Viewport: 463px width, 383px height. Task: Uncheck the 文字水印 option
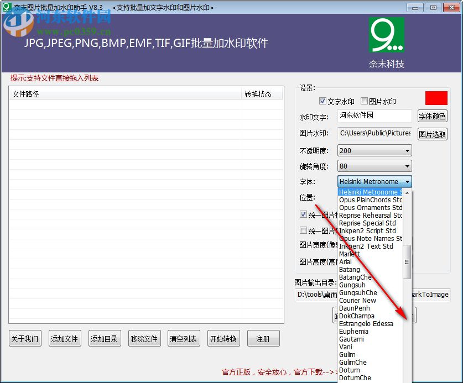[x=322, y=101]
